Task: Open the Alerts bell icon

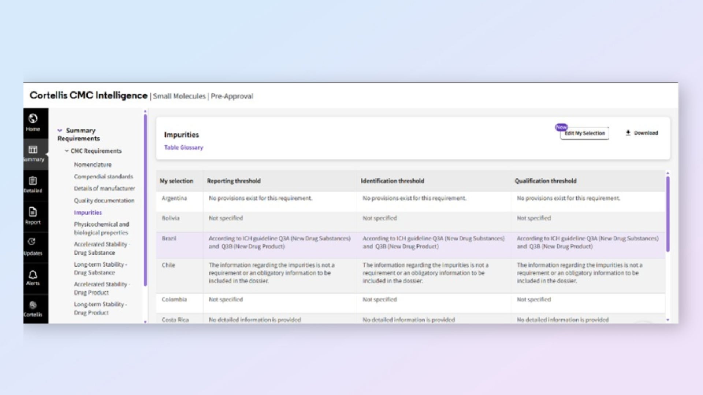Action: pos(33,275)
